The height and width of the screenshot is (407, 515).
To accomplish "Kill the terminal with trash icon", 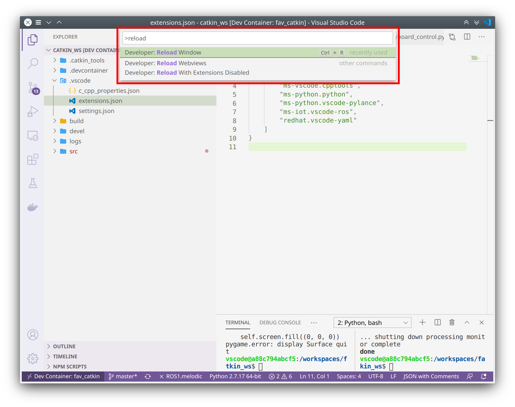I will [452, 322].
